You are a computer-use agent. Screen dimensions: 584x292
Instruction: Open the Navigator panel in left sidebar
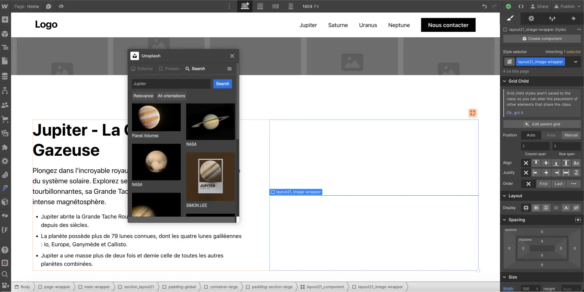click(5, 47)
